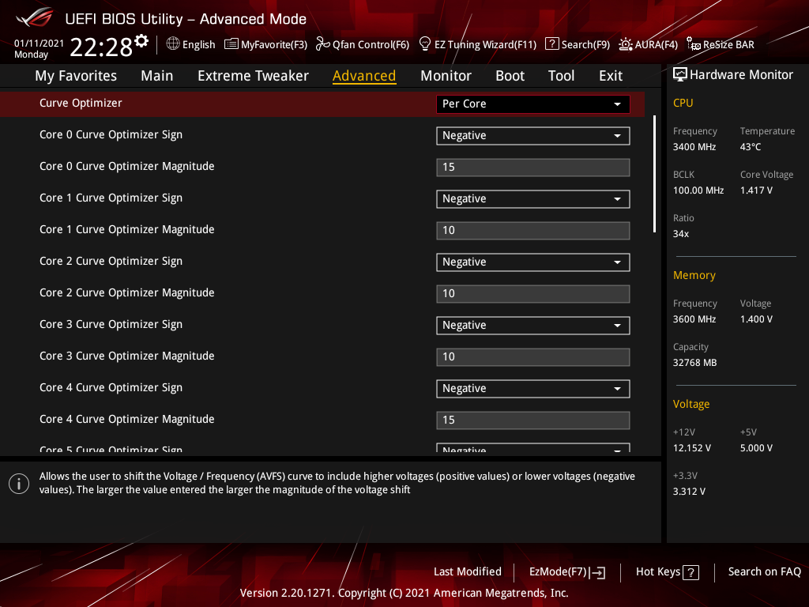The width and height of the screenshot is (809, 607).
Task: Click the info icon beside description
Action: click(x=19, y=484)
